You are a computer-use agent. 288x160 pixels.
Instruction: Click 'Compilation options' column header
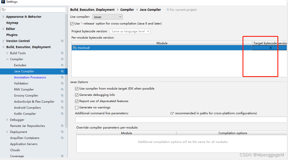click(232, 133)
